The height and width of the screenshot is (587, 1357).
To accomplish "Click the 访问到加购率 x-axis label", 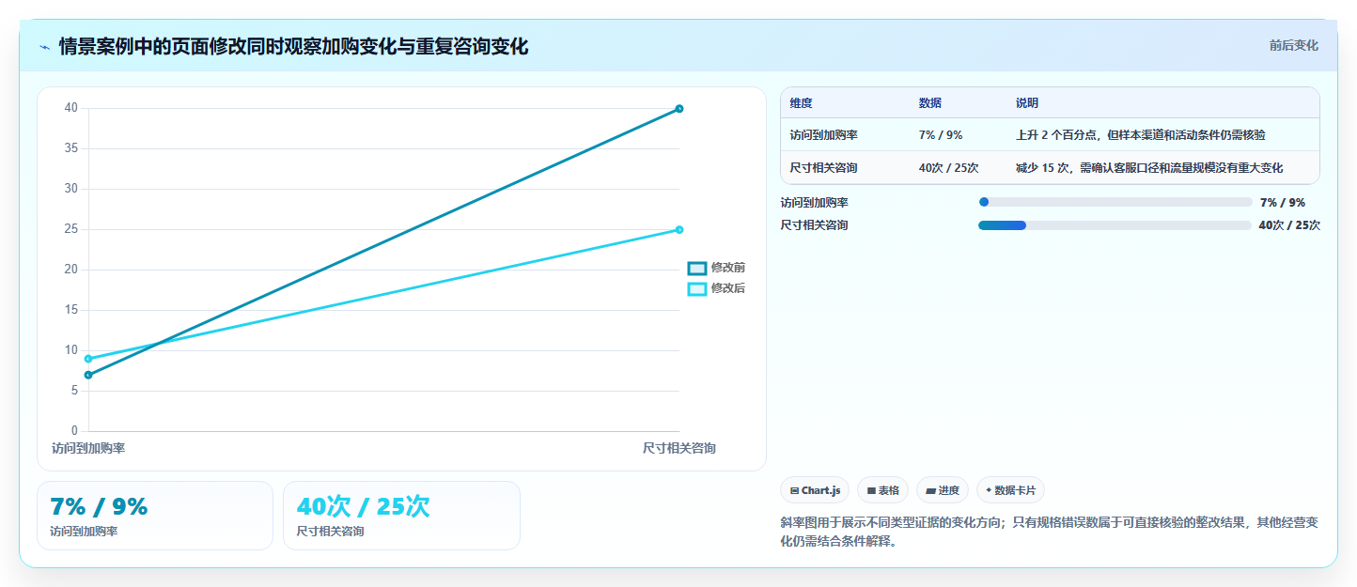I will [x=88, y=449].
